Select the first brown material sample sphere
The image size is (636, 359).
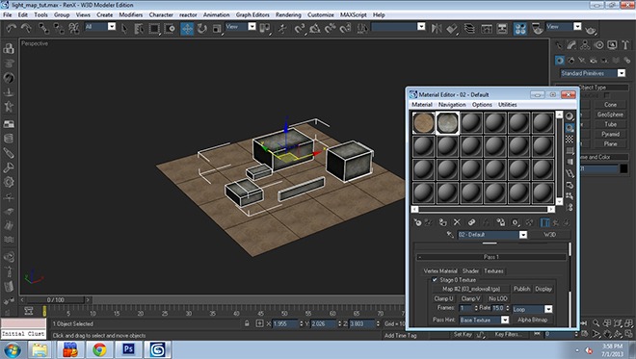pyautogui.click(x=423, y=122)
